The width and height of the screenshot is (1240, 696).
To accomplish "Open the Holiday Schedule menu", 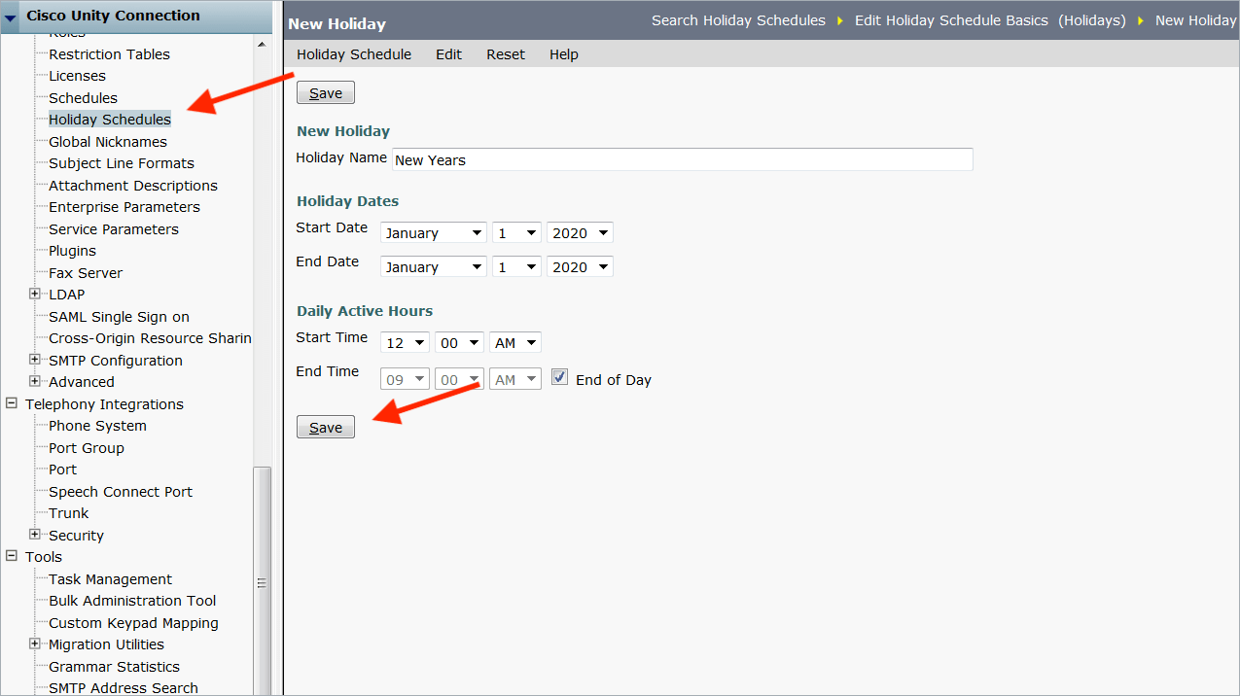I will click(354, 54).
